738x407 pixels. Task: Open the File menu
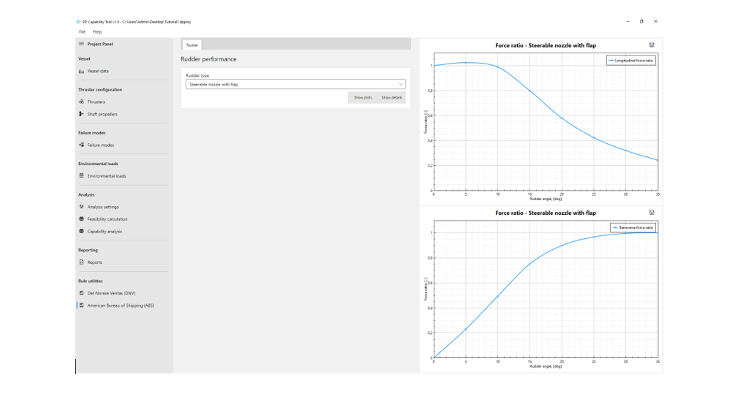[82, 32]
